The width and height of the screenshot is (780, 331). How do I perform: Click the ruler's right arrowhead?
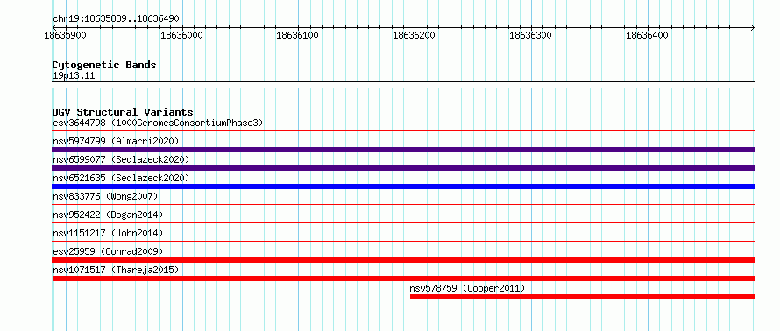click(753, 27)
